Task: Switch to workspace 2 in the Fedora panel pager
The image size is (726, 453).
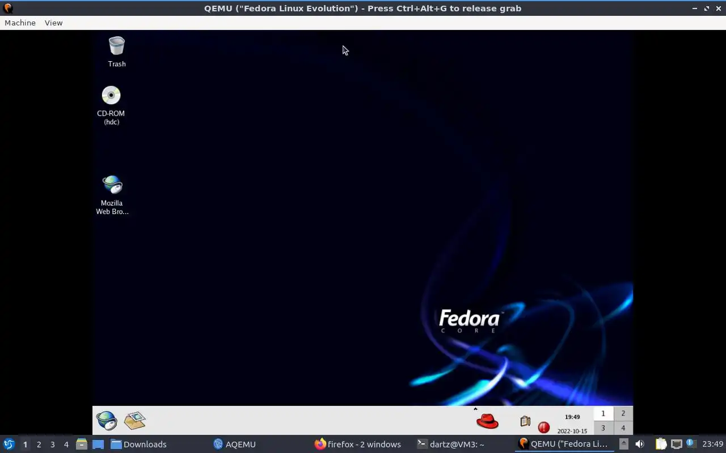Action: (623, 413)
